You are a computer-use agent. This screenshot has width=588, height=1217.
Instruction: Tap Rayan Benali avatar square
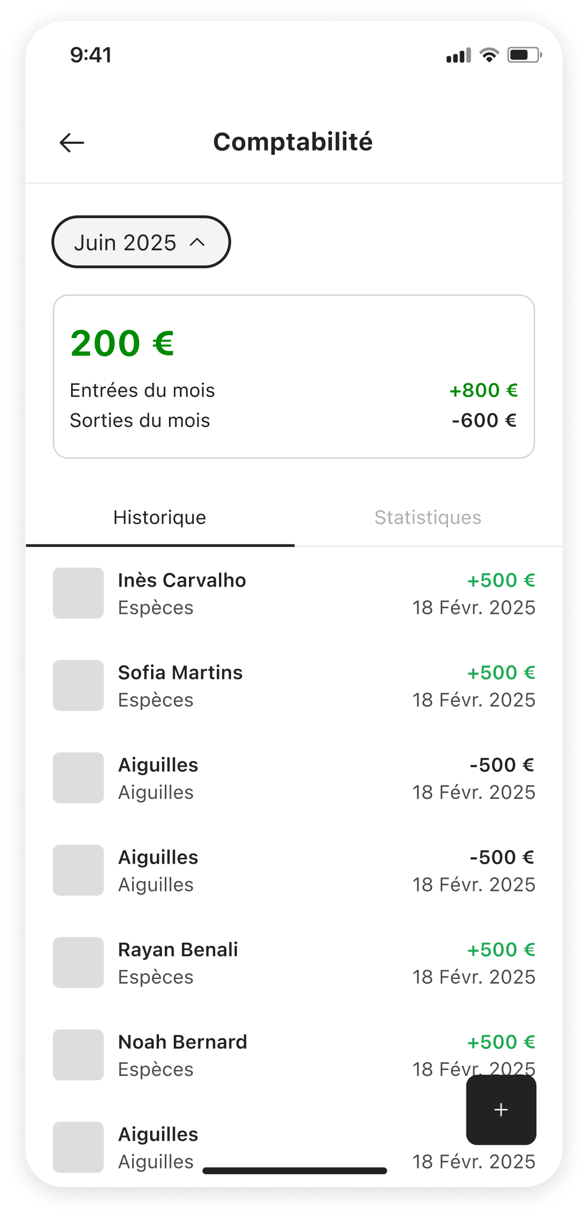coord(78,962)
